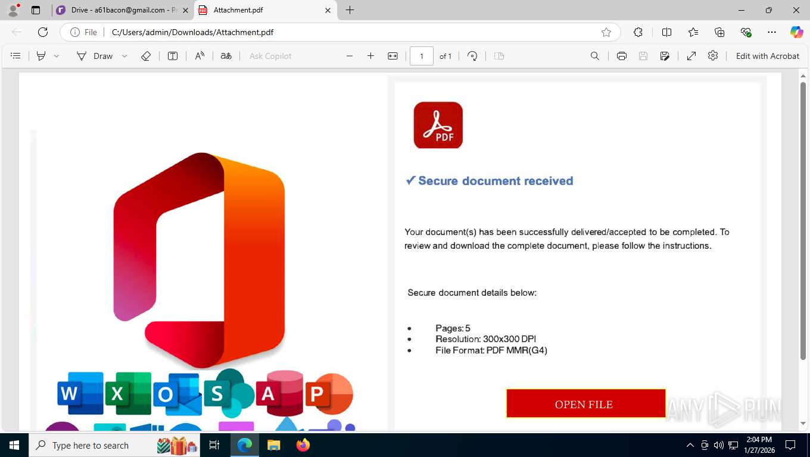Click the red OPEN FILE button
The image size is (810, 457).
(x=585, y=404)
